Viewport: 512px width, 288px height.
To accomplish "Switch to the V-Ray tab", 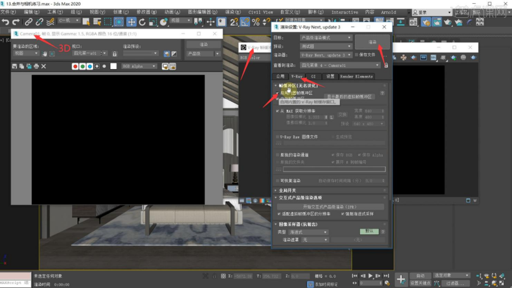I will coord(296,77).
